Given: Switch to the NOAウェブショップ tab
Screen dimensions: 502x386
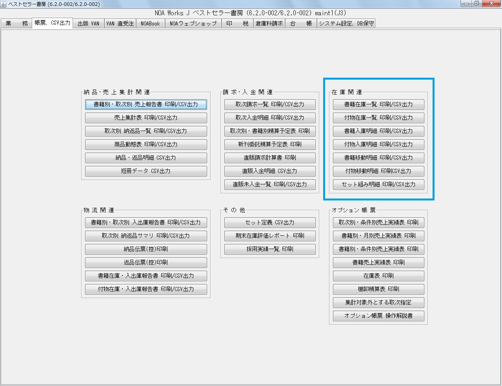Looking at the screenshot, I should pyautogui.click(x=193, y=23).
